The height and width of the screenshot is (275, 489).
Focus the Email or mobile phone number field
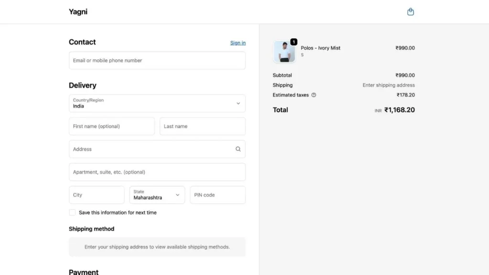pos(157,61)
